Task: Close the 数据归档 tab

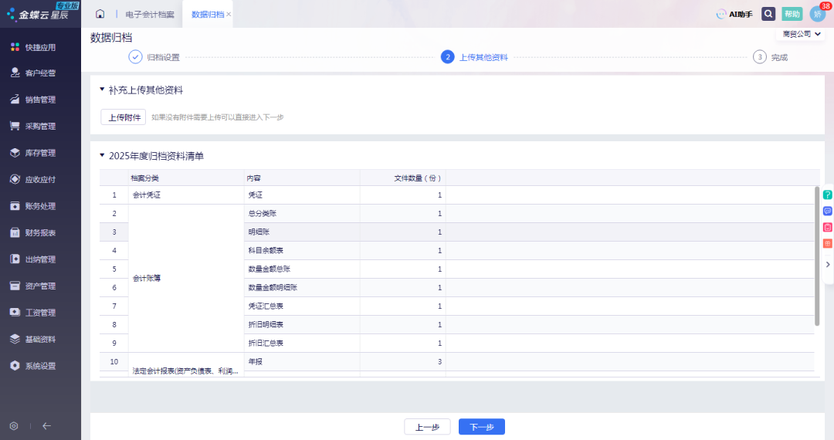Action: pyautogui.click(x=229, y=15)
